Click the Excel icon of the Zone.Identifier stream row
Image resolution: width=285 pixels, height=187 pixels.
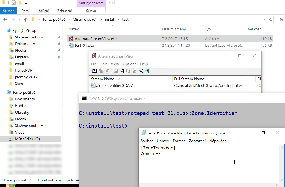click(x=93, y=85)
